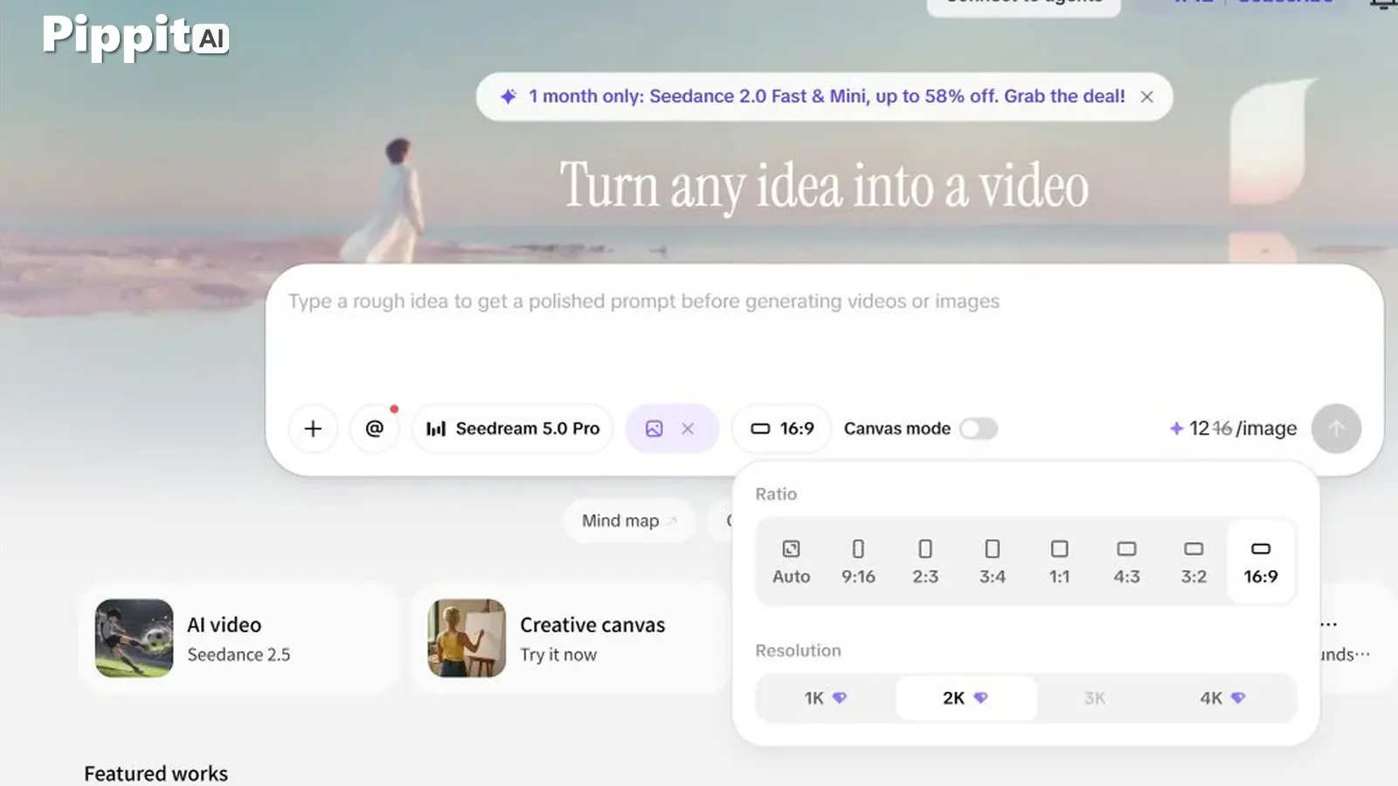Click the image mode icon chip
This screenshot has width=1398, height=786.
654,429
